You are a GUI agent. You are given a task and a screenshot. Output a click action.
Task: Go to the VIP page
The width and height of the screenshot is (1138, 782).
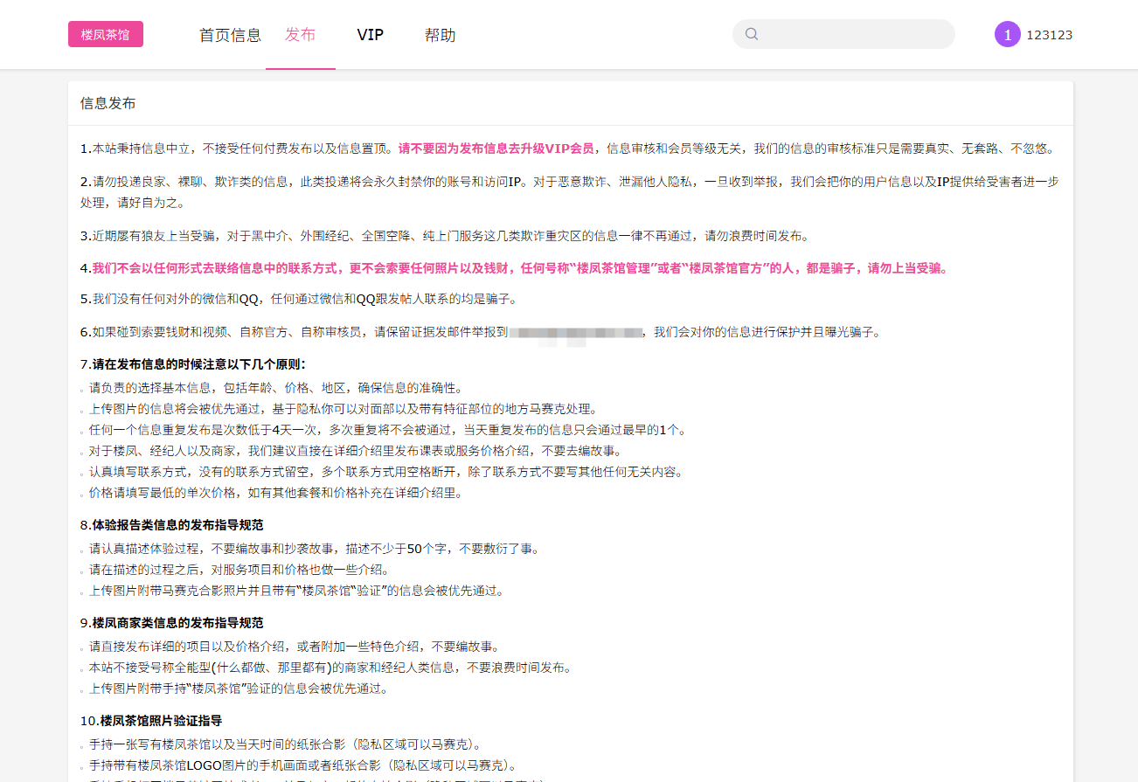[370, 35]
